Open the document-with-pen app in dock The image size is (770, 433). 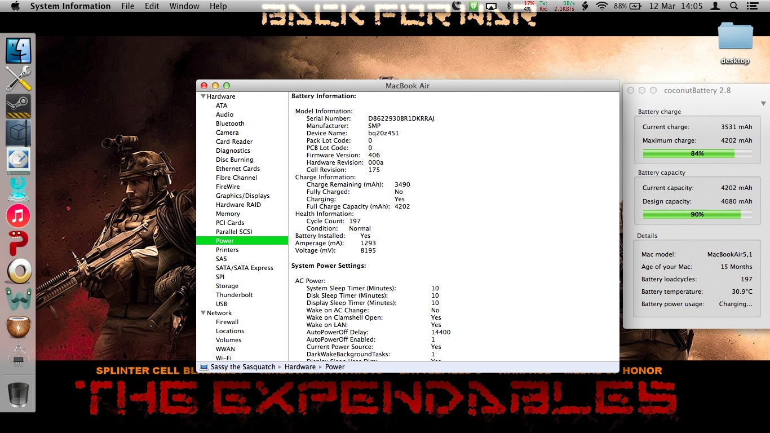(18, 161)
